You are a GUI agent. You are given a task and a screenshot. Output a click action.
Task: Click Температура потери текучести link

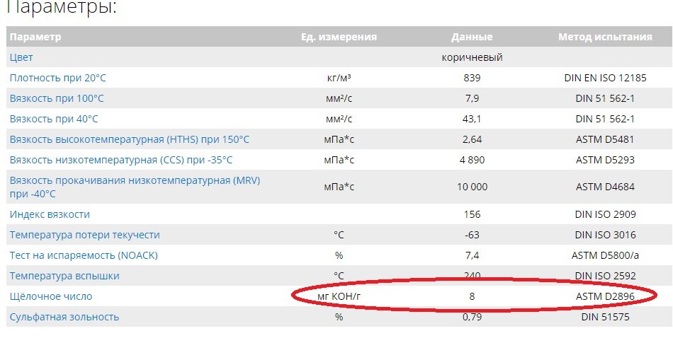click(x=84, y=235)
